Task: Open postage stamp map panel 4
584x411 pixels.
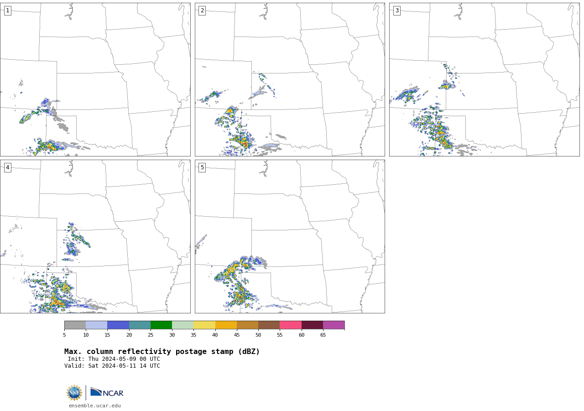Action: click(x=95, y=236)
